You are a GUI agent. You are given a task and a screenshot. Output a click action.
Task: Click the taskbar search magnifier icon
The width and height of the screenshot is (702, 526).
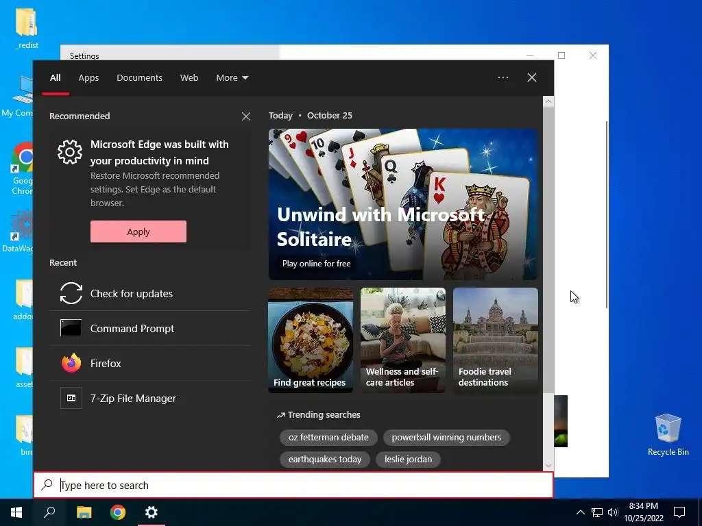[49, 512]
